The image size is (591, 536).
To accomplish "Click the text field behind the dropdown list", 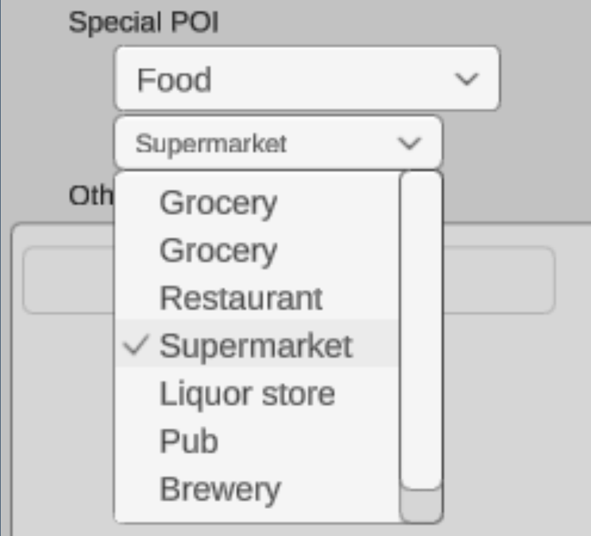I will pyautogui.click(x=498, y=280).
